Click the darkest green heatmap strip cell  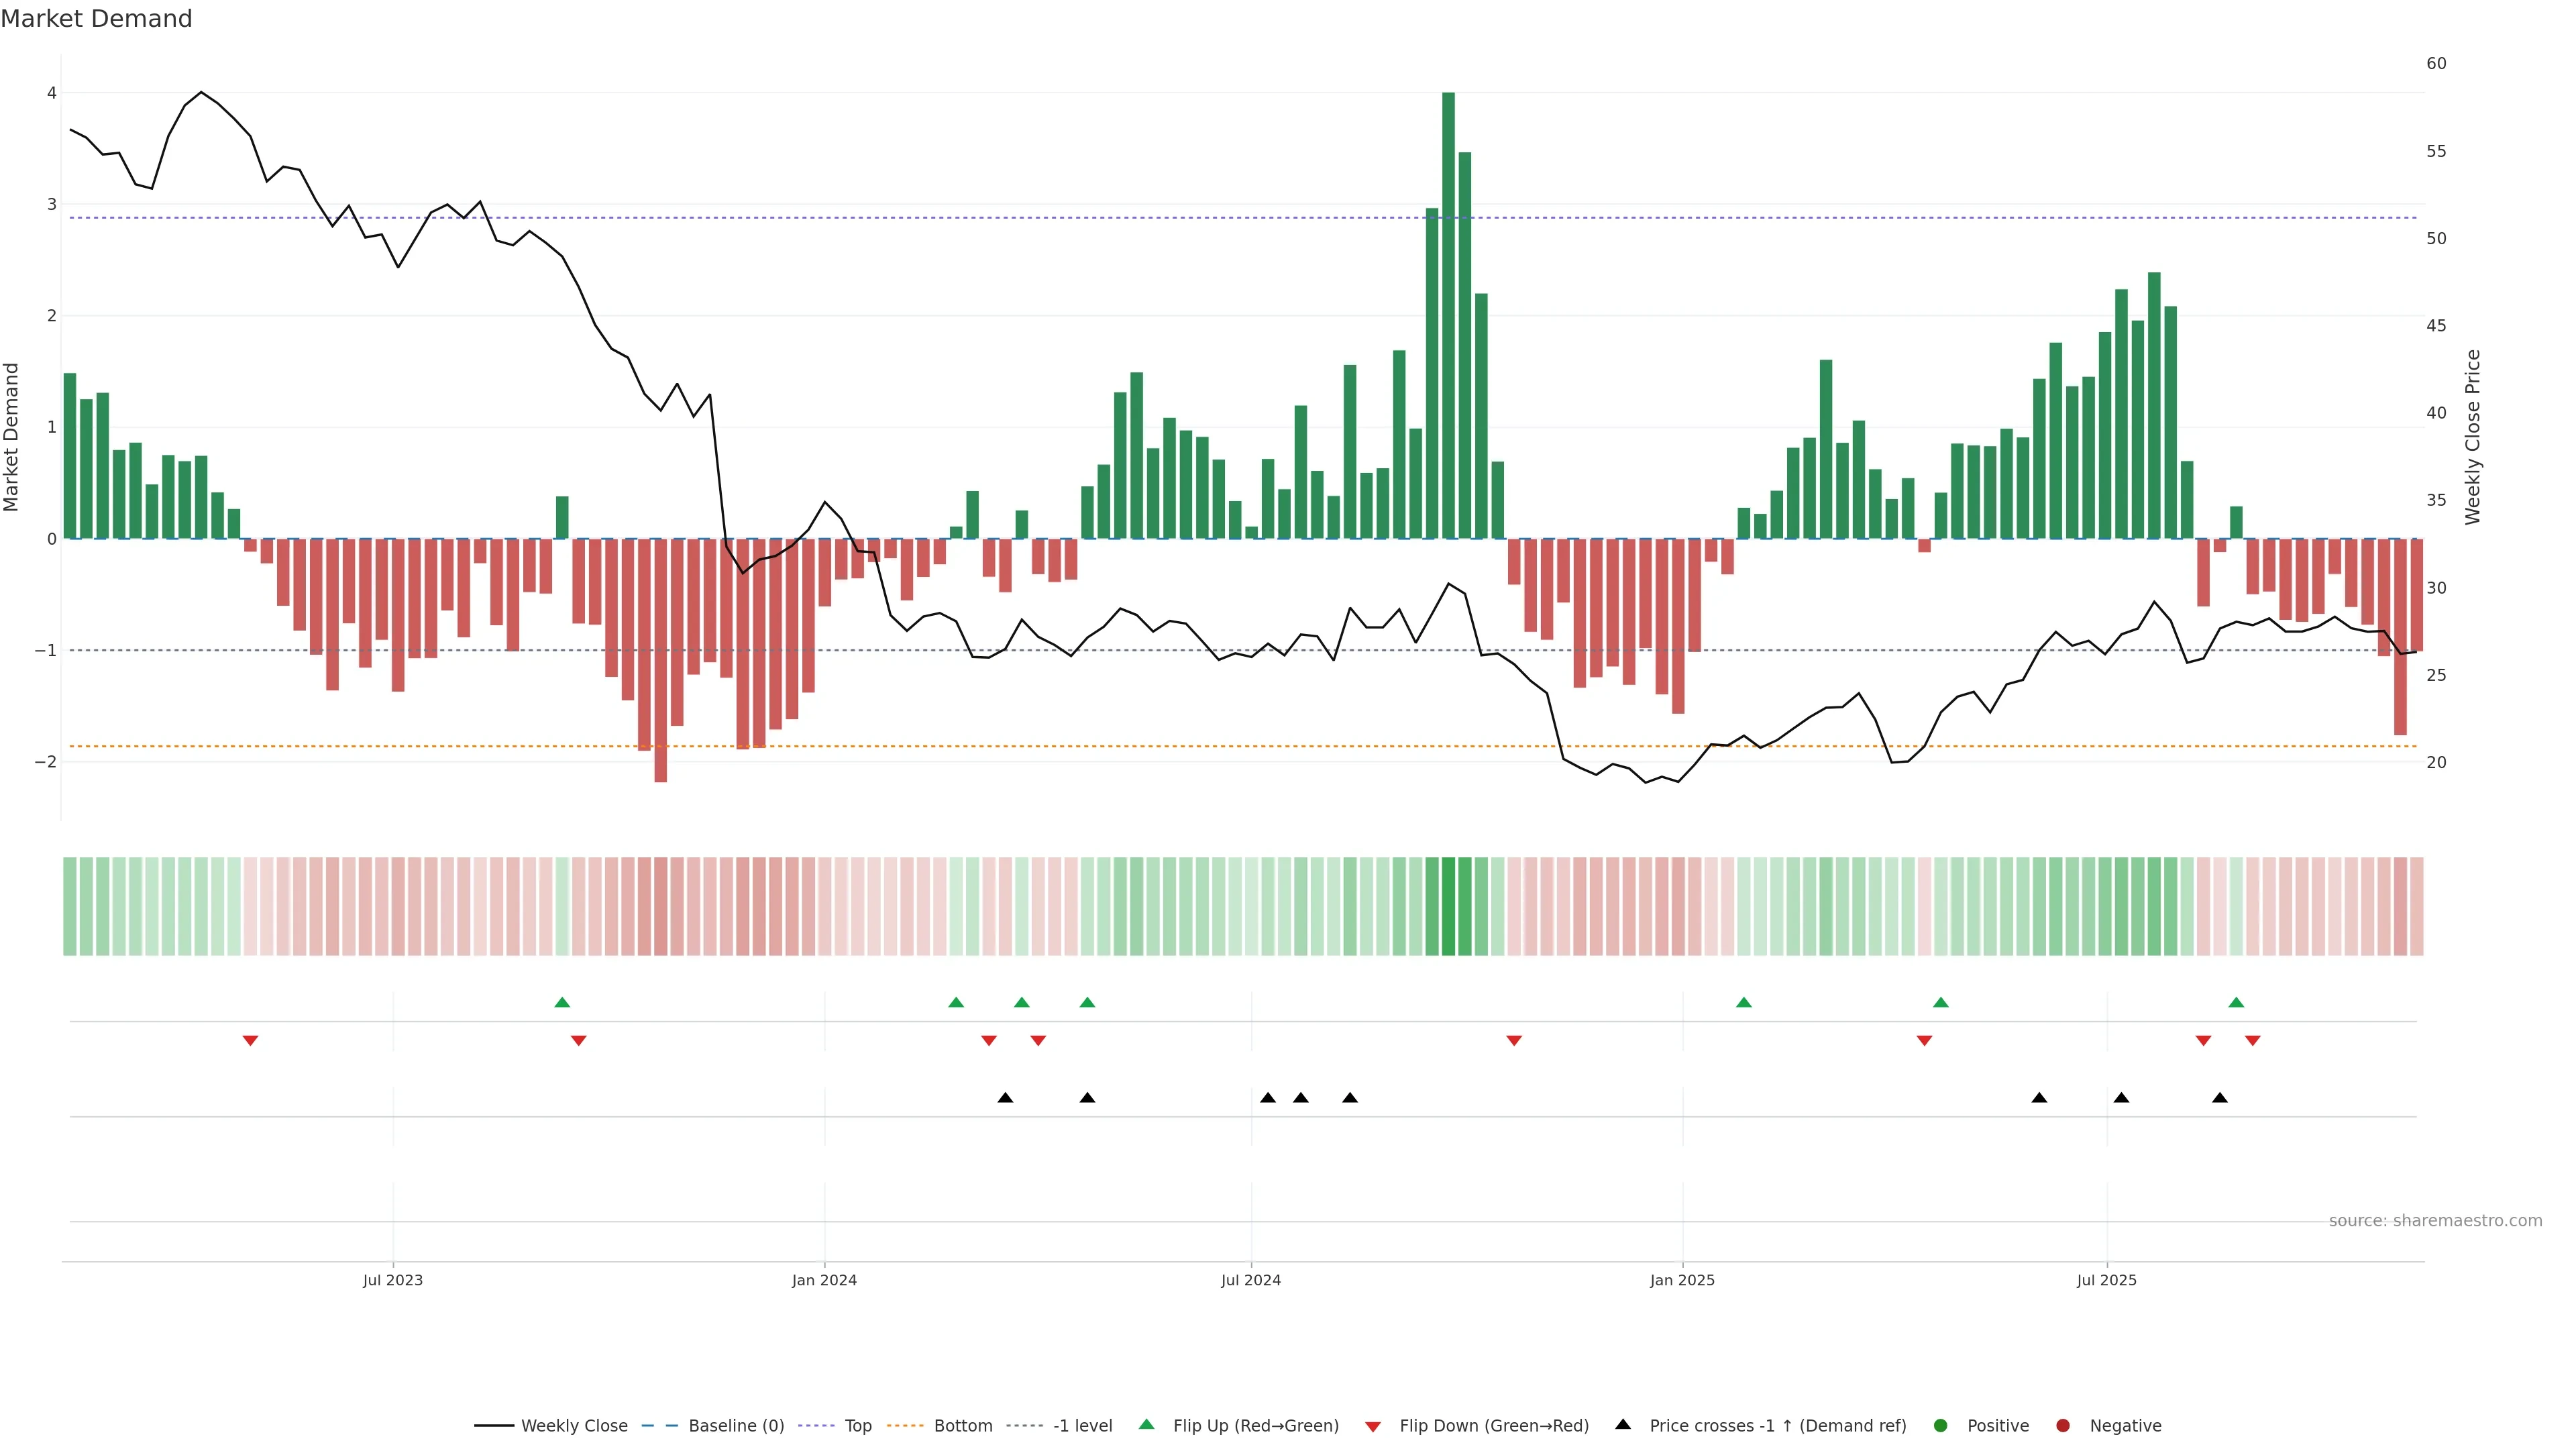pos(1448,906)
